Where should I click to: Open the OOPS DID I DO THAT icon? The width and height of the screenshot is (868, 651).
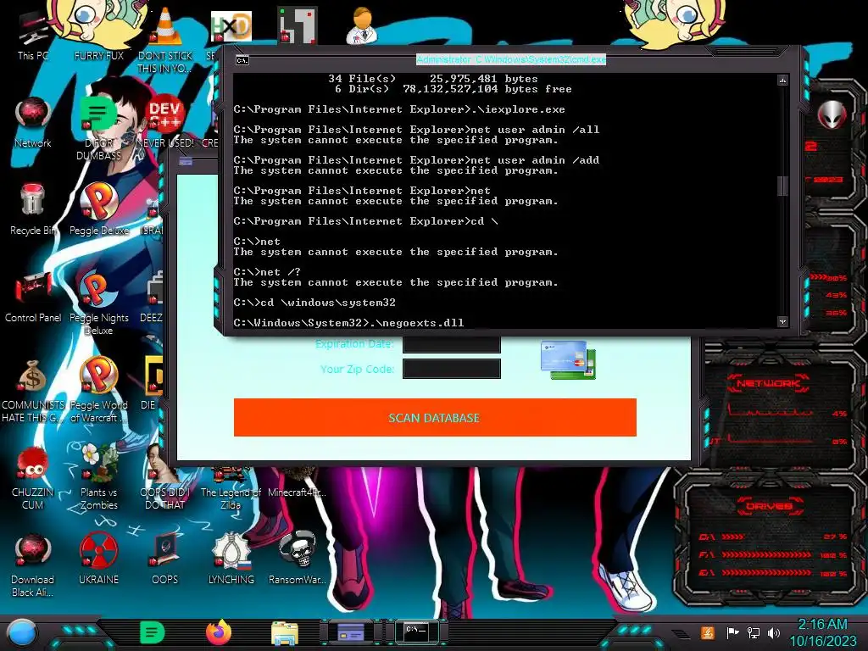[x=165, y=477]
